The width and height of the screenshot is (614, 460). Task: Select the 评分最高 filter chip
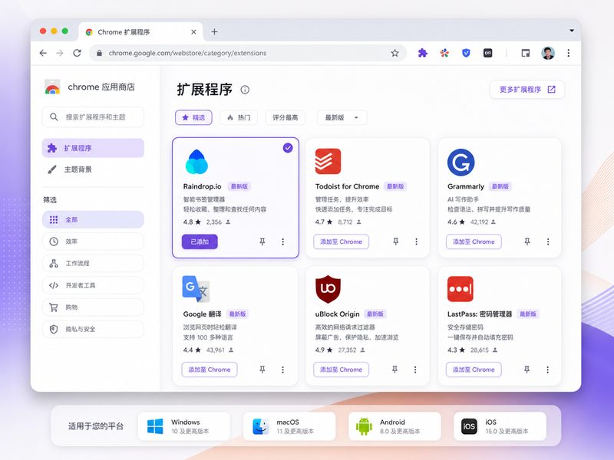[x=285, y=117]
